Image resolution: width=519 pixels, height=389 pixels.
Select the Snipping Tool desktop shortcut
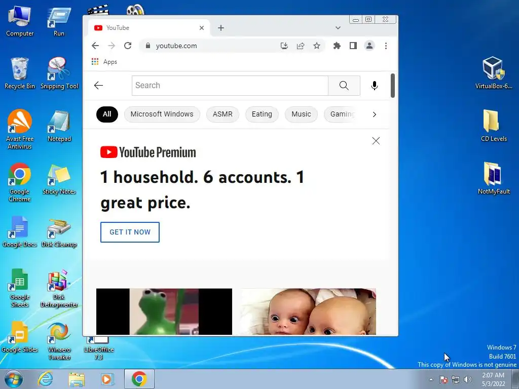click(59, 73)
